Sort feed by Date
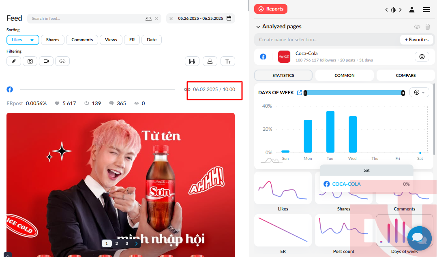437x257 pixels. [152, 40]
